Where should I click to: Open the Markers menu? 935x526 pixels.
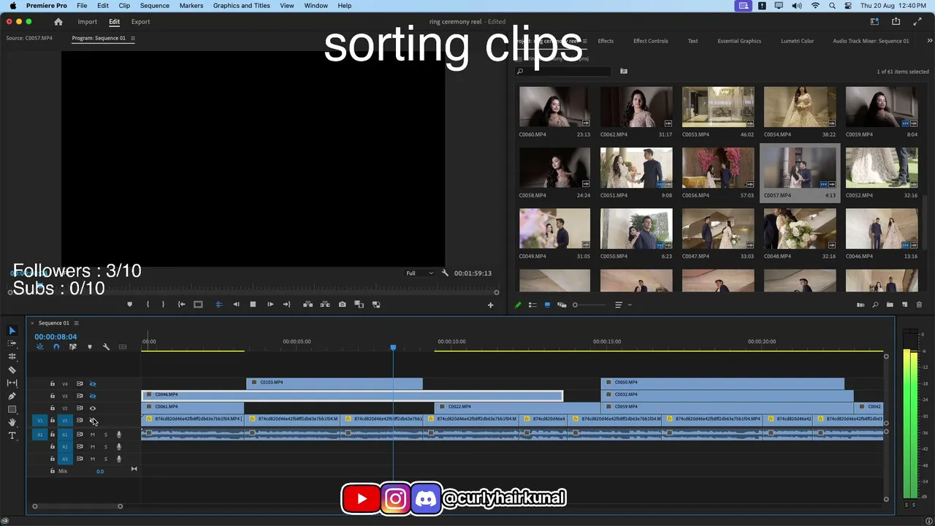click(x=191, y=6)
